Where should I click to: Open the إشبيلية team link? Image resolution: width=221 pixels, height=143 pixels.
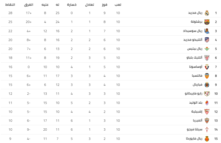click(x=197, y=111)
